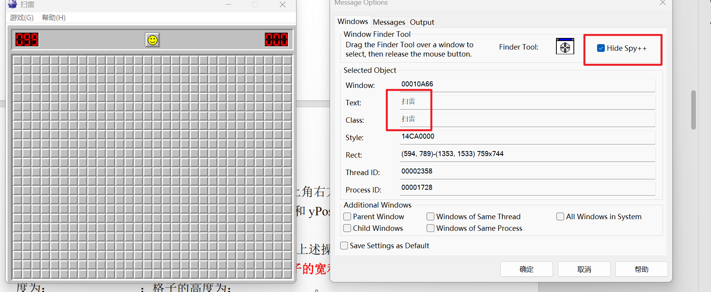Check Windows of Same Process
The image size is (711, 292).
coord(430,228)
